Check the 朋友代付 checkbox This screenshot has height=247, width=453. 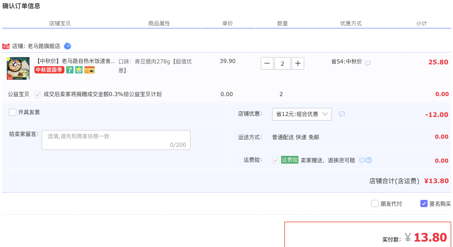click(x=375, y=203)
